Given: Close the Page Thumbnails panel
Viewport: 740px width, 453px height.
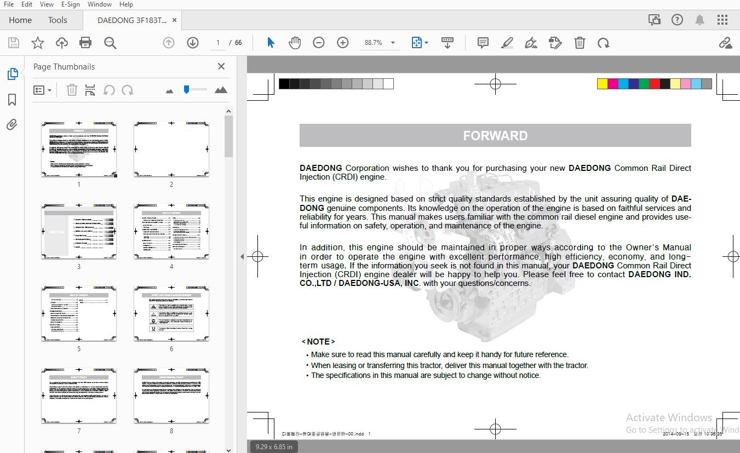Looking at the screenshot, I should (221, 66).
